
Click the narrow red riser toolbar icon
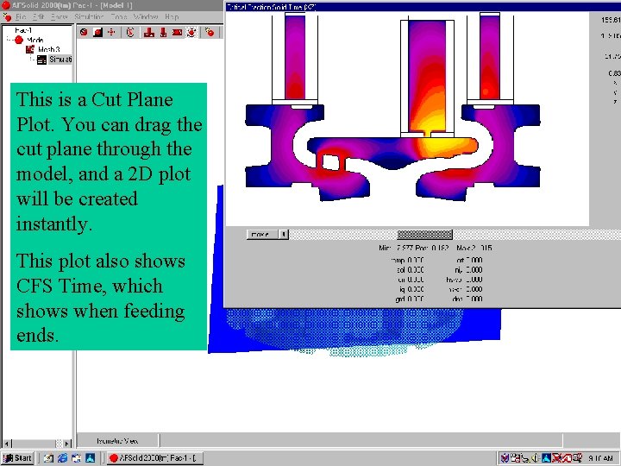click(x=163, y=32)
